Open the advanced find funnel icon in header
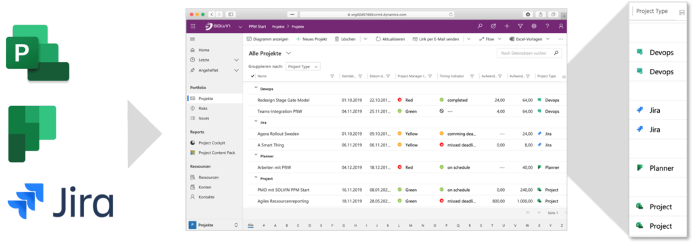 click(x=520, y=26)
